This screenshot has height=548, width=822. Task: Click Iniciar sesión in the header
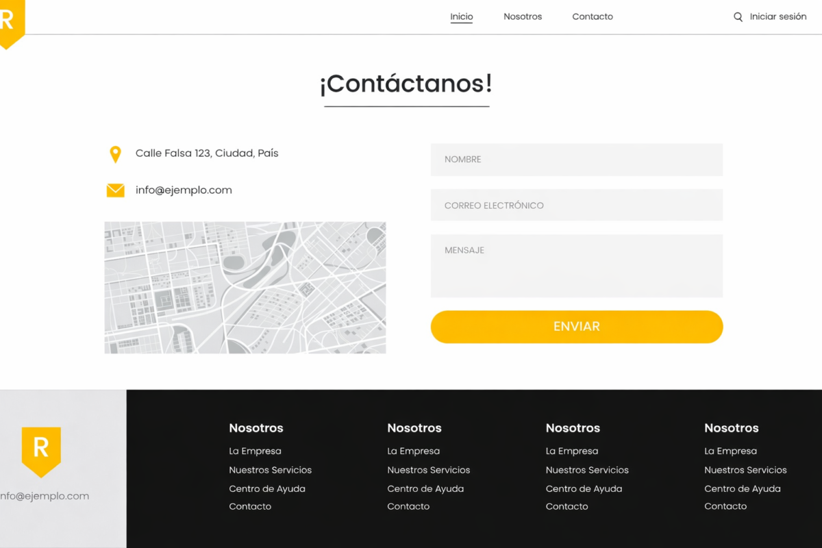(x=777, y=16)
